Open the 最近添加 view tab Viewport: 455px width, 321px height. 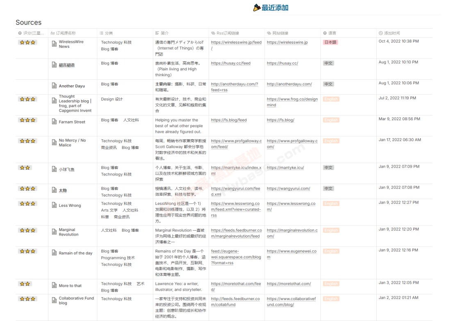271,8
